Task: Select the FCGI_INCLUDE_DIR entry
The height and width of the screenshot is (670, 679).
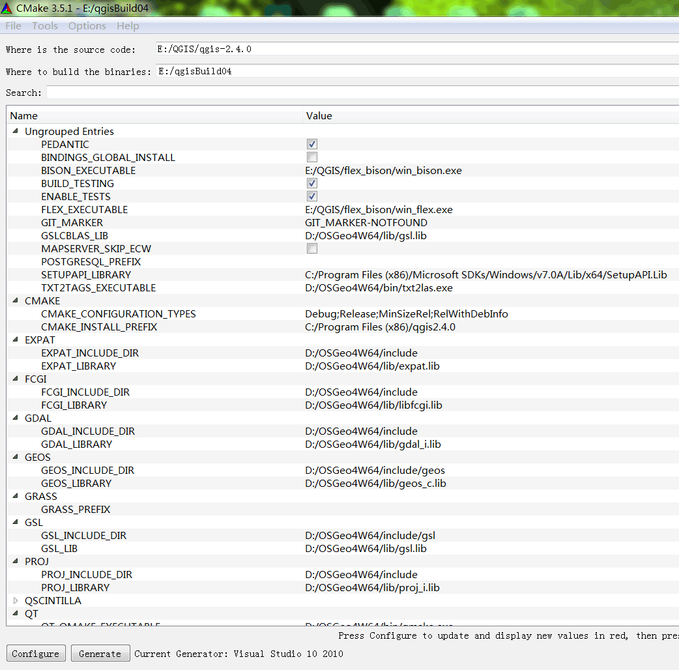Action: click(x=85, y=392)
